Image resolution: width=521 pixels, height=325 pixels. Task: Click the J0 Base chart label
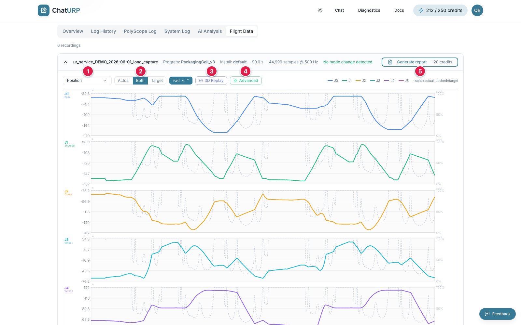[x=67, y=95]
